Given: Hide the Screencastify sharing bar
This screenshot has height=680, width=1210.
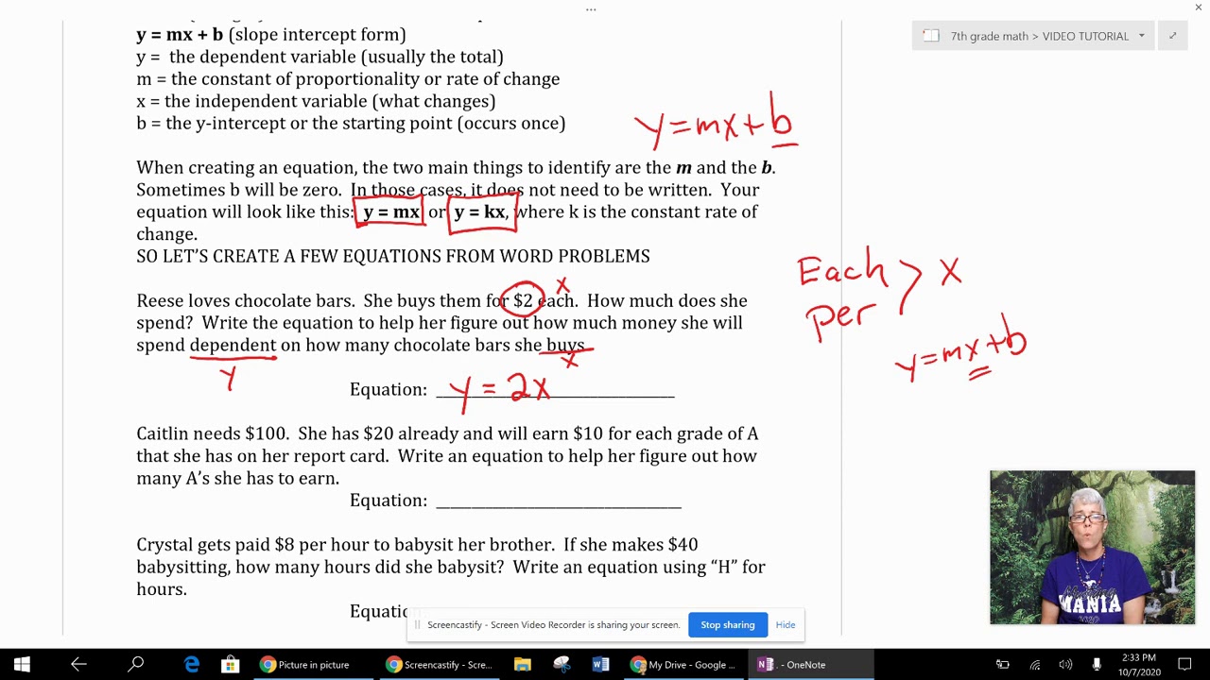Looking at the screenshot, I should click(786, 625).
